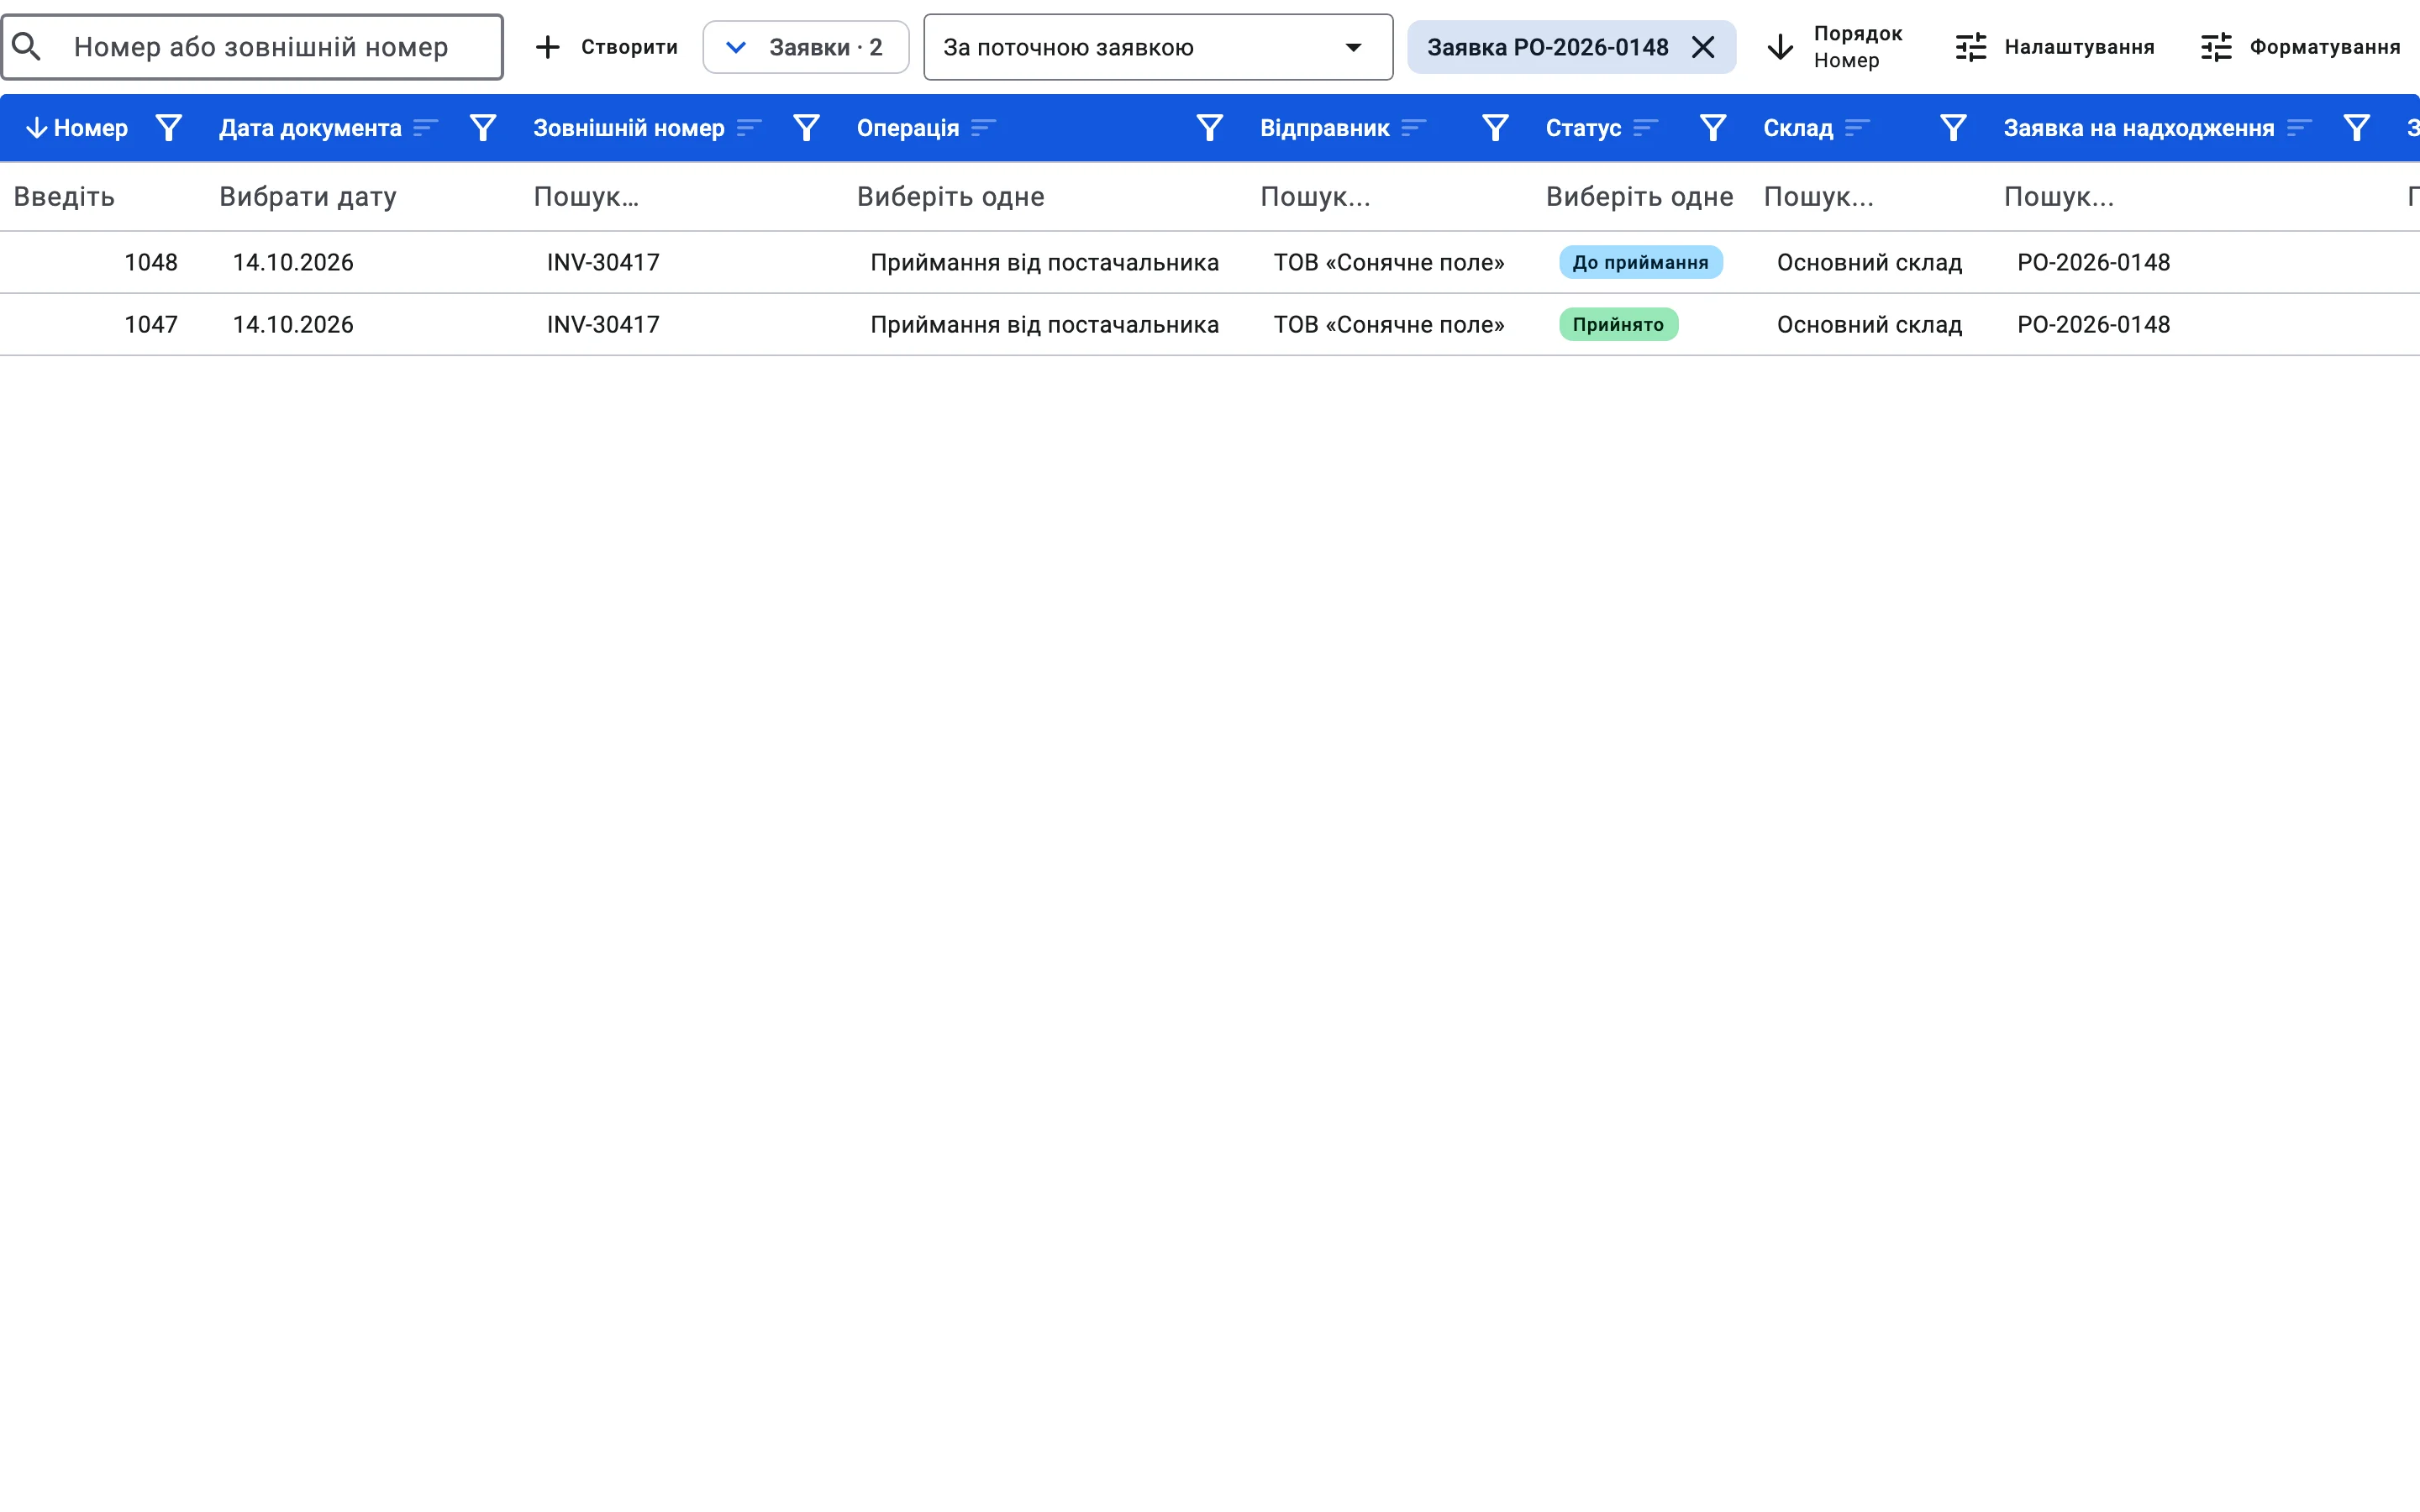
Task: Click INV-30417 in row 1048
Action: (x=603, y=262)
